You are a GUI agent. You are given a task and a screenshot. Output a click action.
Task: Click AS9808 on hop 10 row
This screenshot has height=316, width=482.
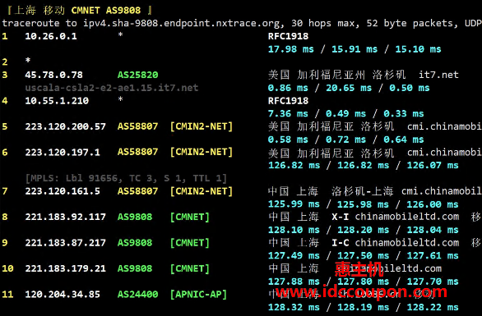point(135,268)
